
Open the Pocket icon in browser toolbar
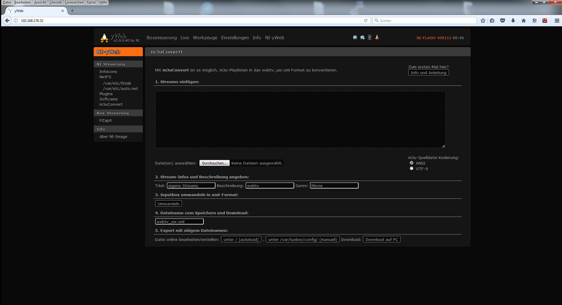coord(503,20)
